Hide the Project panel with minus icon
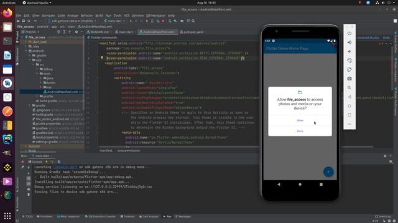This screenshot has height=223, width=398. pos(81,32)
